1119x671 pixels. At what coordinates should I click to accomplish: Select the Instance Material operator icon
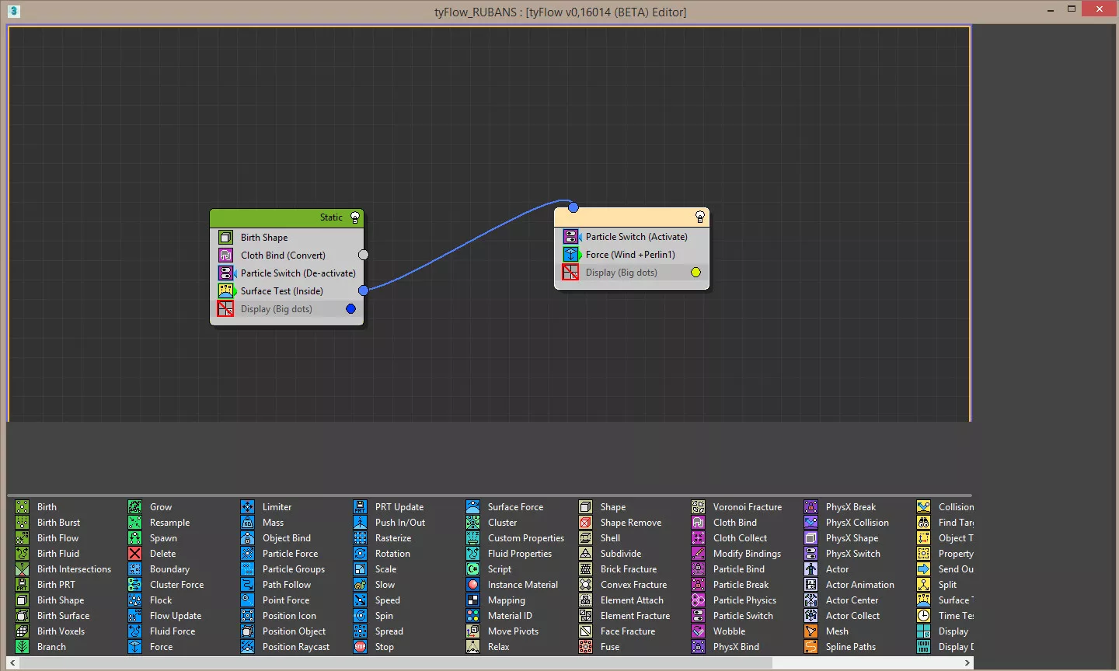[473, 585]
